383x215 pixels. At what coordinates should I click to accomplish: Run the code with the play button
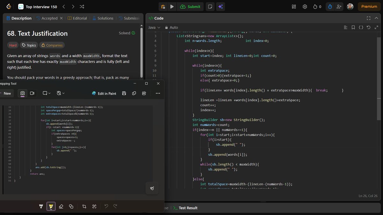(x=172, y=6)
